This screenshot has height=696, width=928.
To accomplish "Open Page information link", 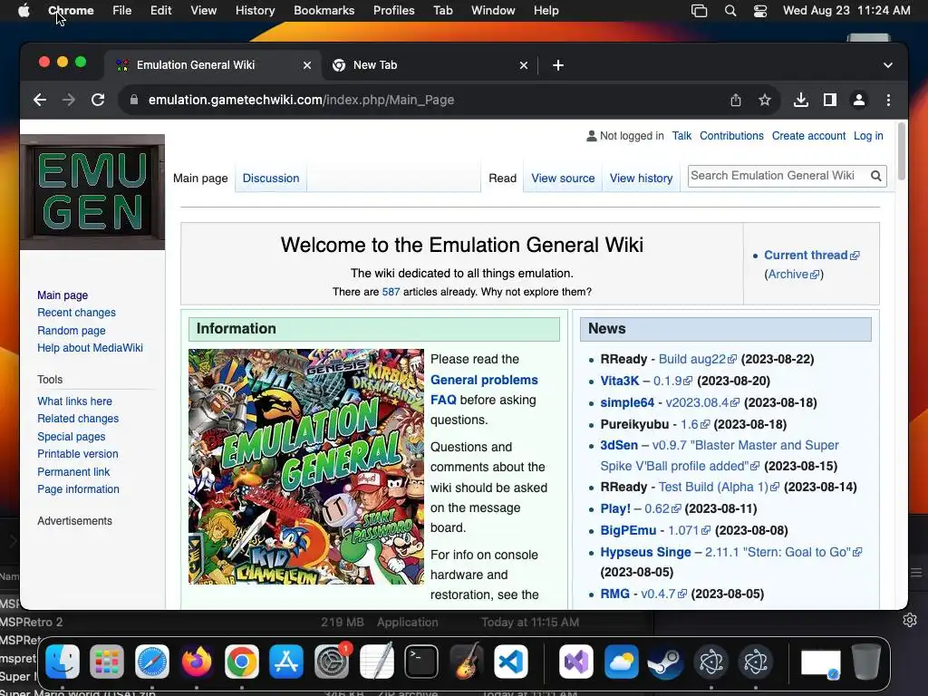I will (x=78, y=489).
